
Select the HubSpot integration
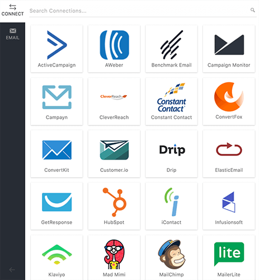coord(114,206)
